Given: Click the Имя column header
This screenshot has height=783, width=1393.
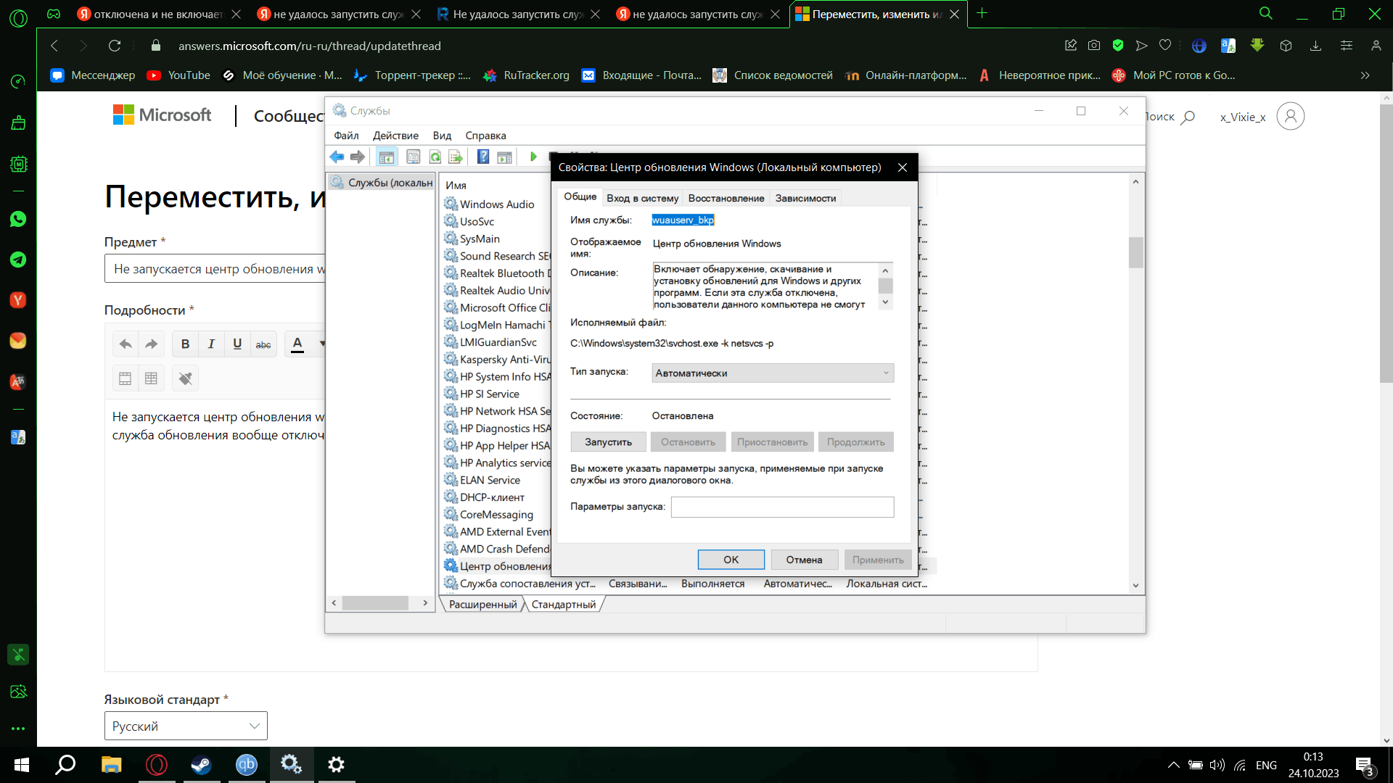Looking at the screenshot, I should click(x=456, y=186).
